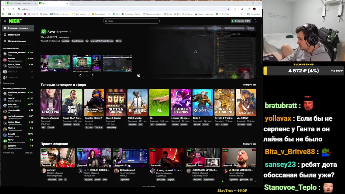Open the hamburger sidebar menu
This screenshot has height=194, width=345.
click(x=5, y=21)
